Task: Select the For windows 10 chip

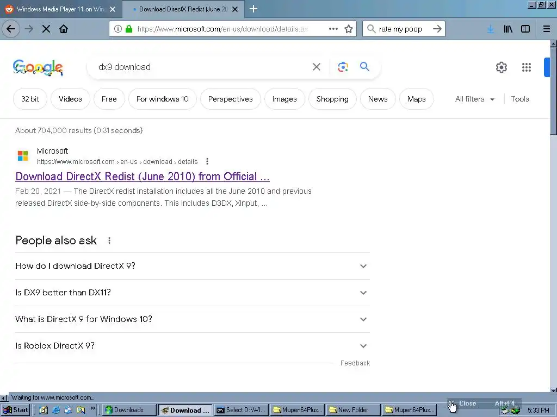Action: point(162,99)
